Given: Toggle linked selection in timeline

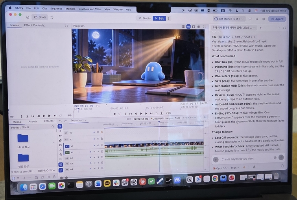Looking at the screenshot, I should coord(61,170).
